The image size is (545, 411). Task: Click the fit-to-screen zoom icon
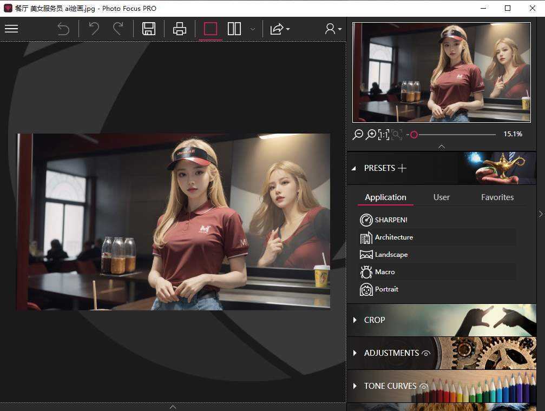(x=397, y=134)
